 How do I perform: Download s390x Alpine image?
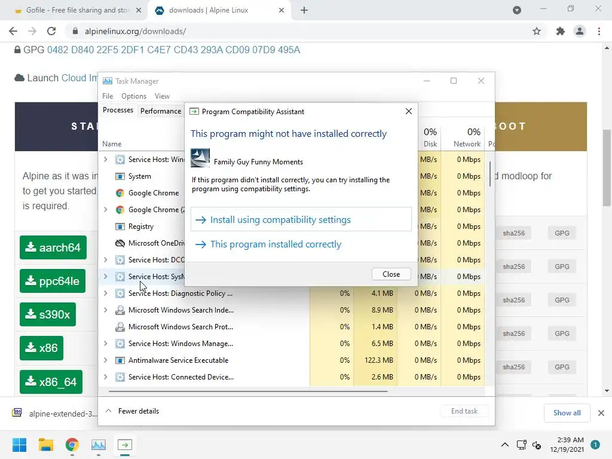tap(48, 314)
